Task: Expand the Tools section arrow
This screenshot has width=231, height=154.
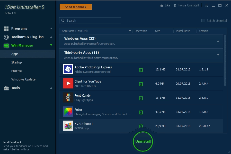Action: 51,88
